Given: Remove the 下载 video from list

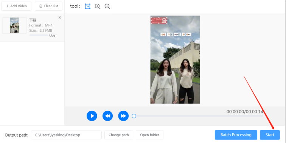Looking at the screenshot, I should click(x=60, y=17).
